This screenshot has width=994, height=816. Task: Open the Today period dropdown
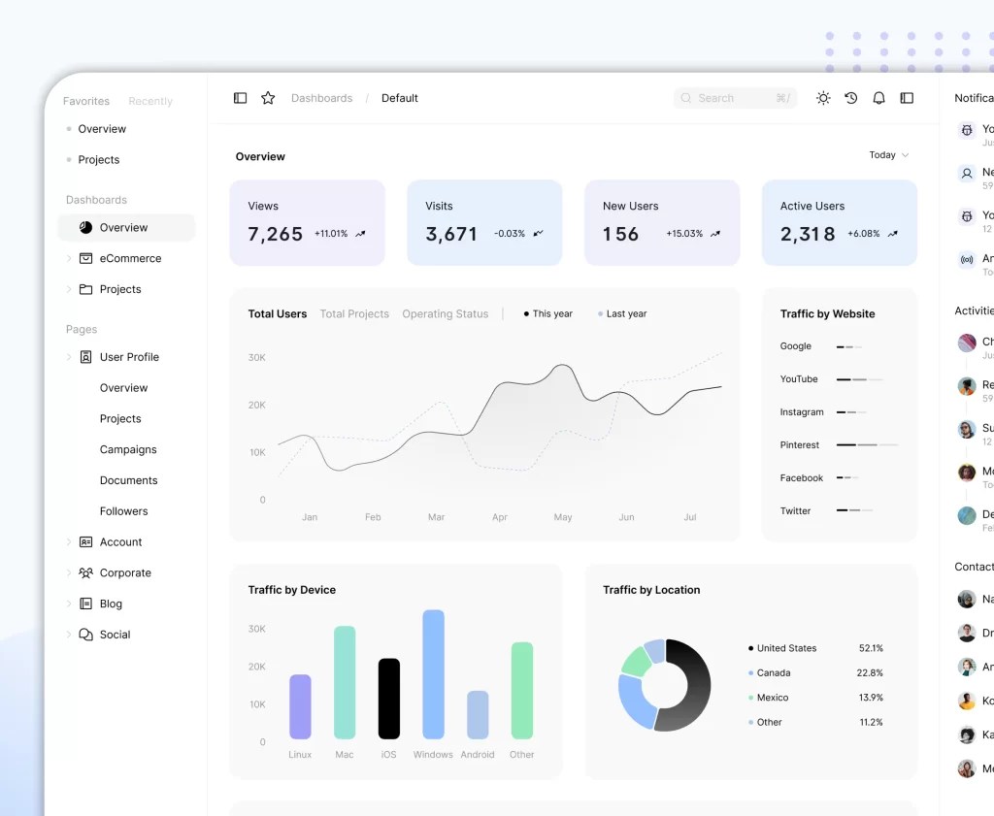pos(889,155)
